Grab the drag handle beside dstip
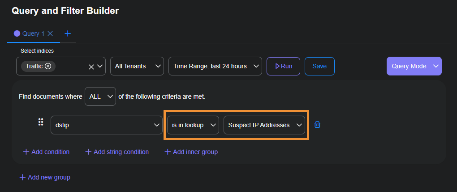Viewport: 457px width, 192px height. click(41, 122)
